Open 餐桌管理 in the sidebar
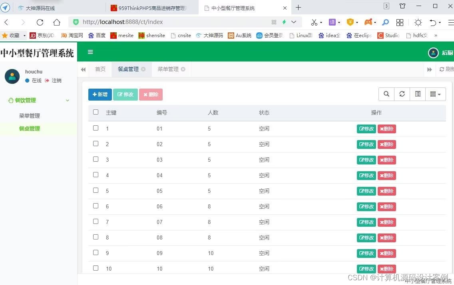Screen dimensions: 454x285 tap(30, 129)
